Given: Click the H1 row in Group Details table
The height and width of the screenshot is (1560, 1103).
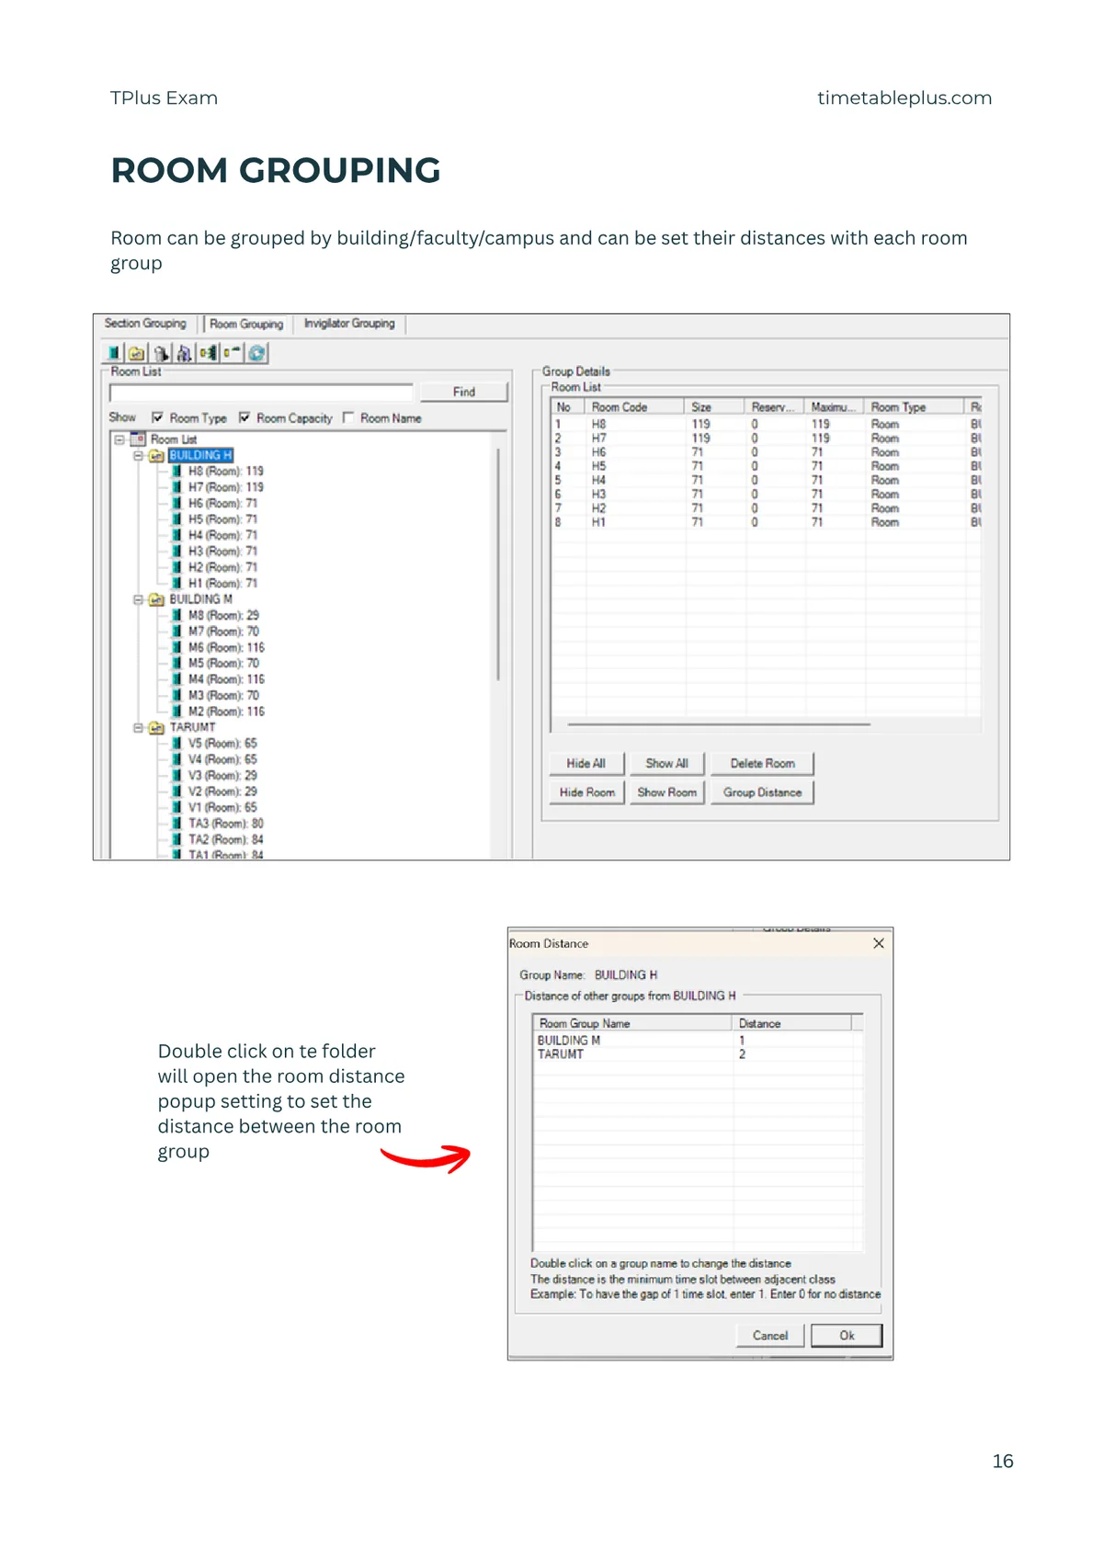Looking at the screenshot, I should coord(766,522).
